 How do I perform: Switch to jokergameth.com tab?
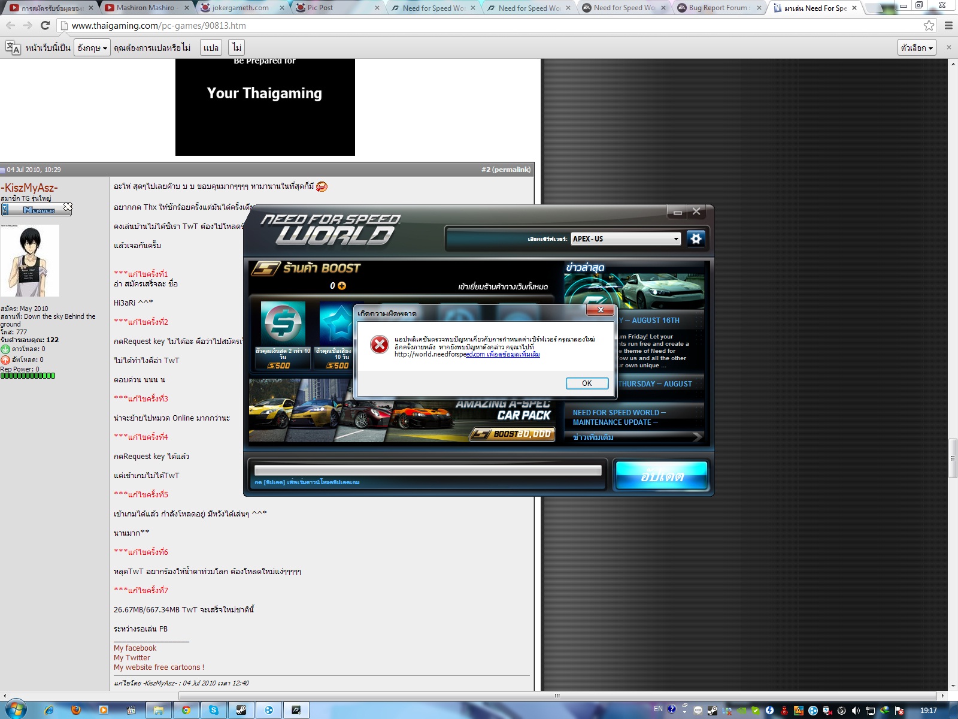(x=240, y=8)
